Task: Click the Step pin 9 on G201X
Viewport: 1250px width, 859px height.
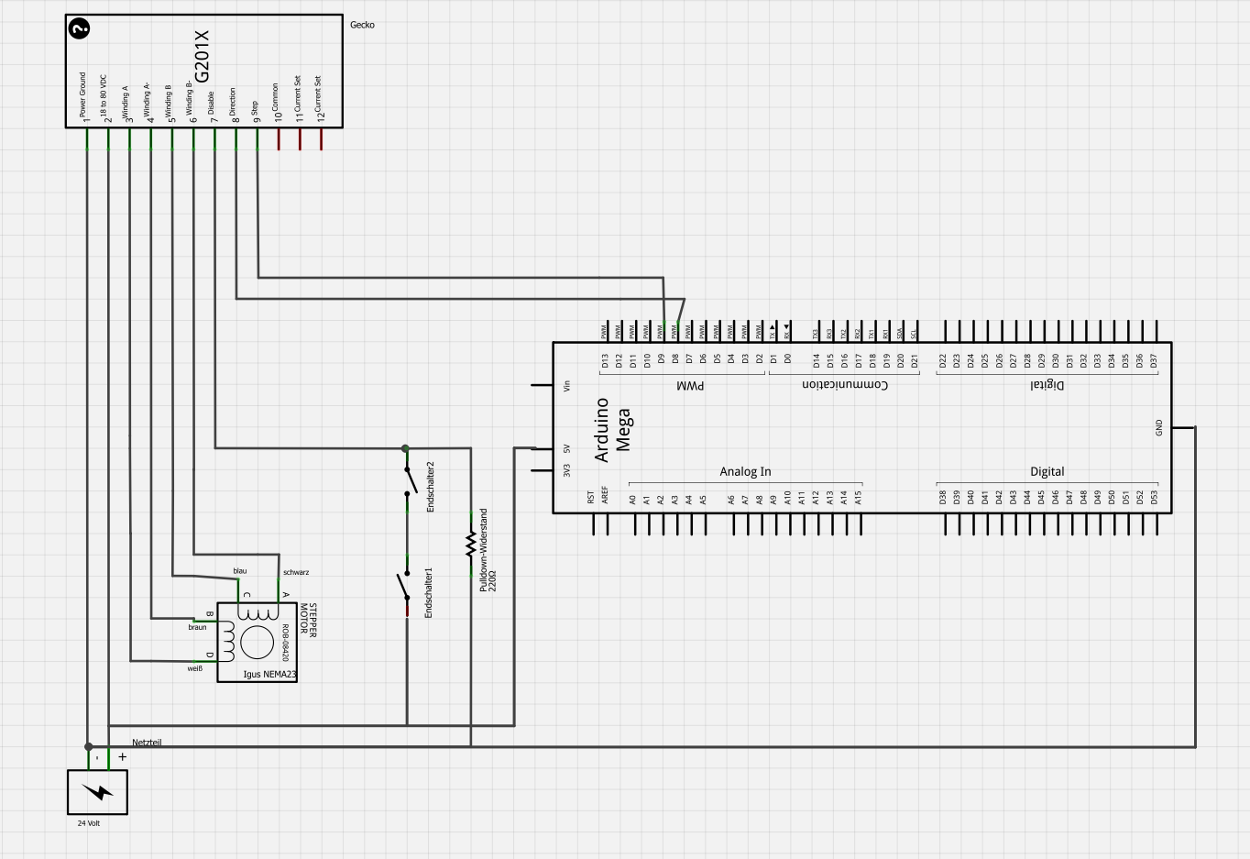Action: (x=258, y=138)
